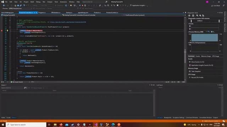Switch to the launchSettings.json tab

[7, 13]
